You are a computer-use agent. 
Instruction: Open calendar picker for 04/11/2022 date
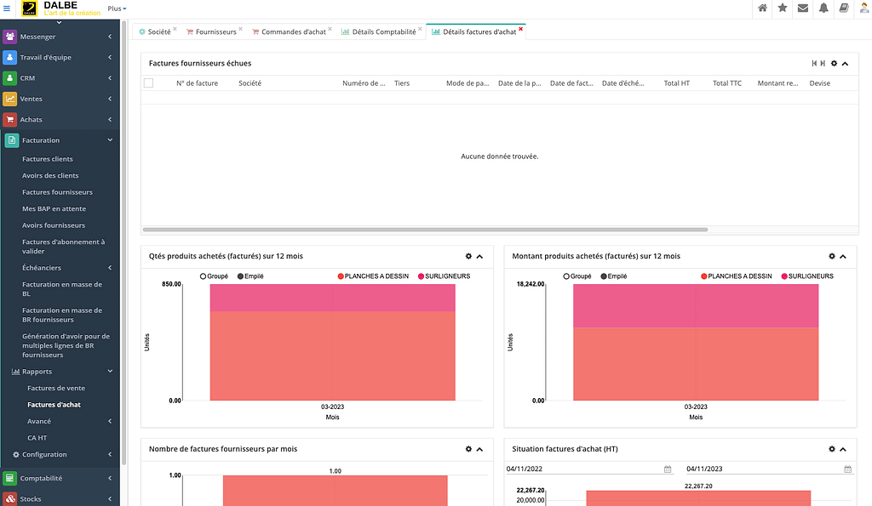[668, 469]
